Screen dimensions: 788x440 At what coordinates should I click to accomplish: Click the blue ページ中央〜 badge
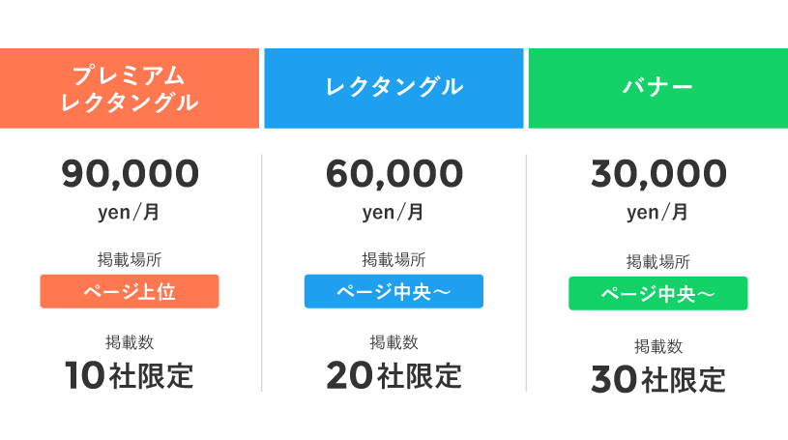(394, 291)
